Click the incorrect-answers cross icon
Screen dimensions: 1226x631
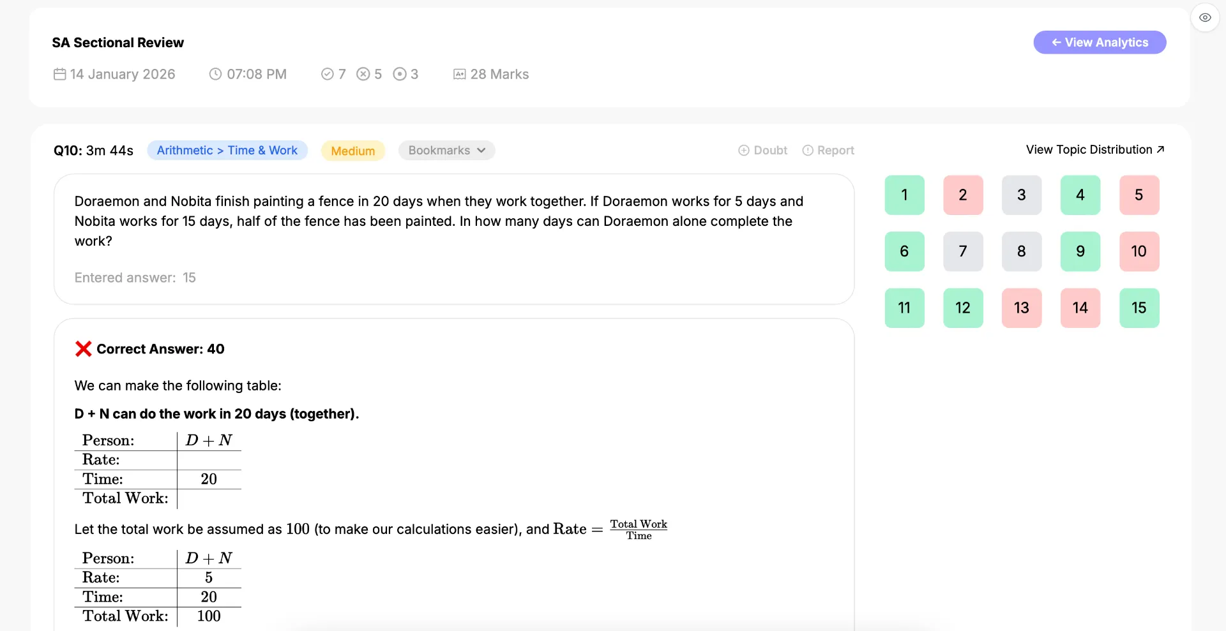click(363, 74)
